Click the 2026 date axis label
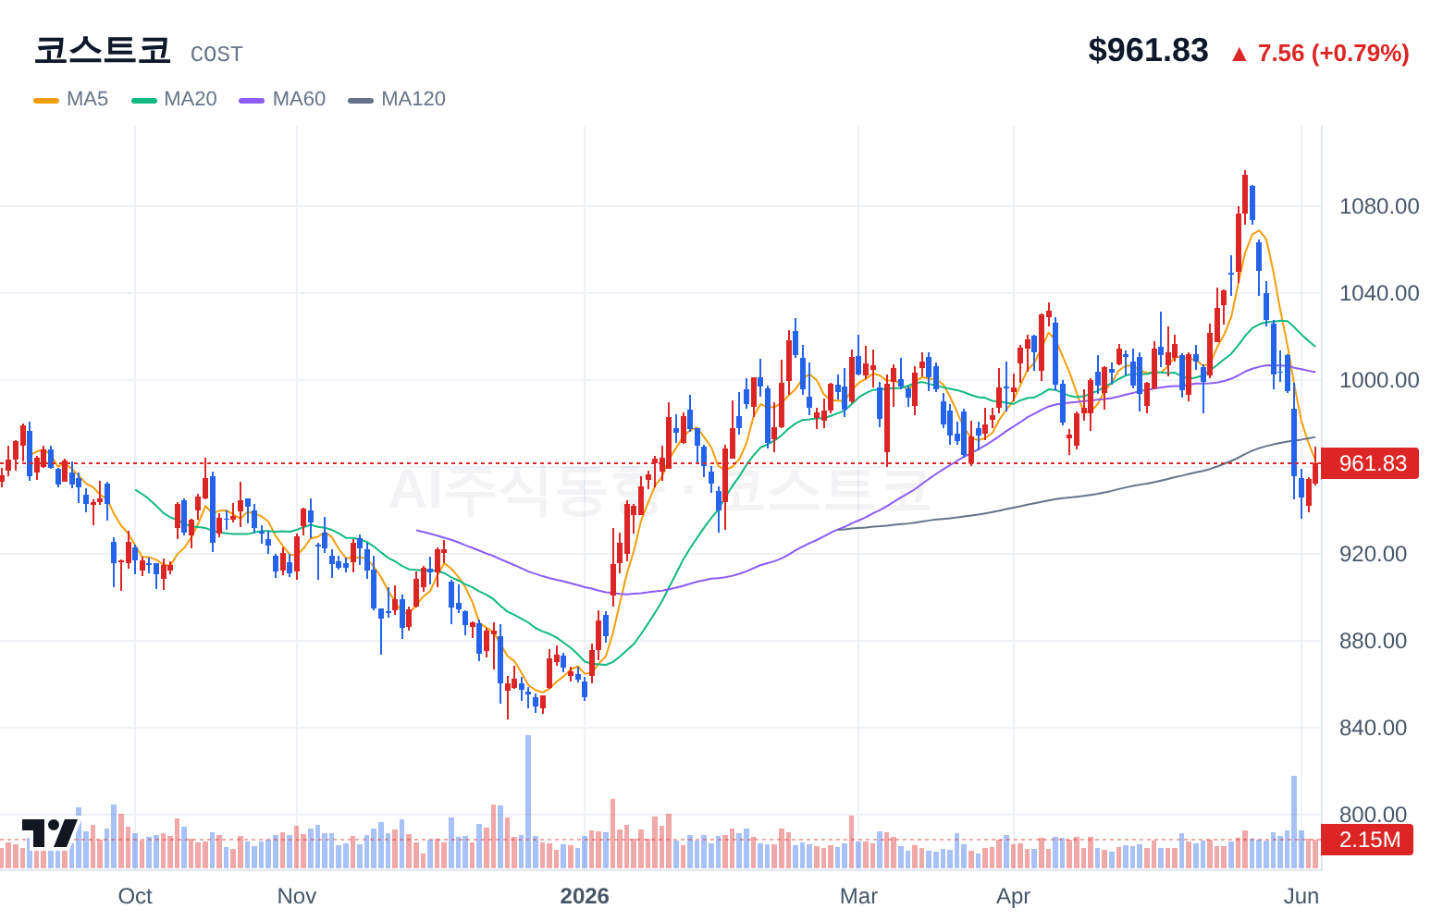The image size is (1443, 921). coord(585,896)
